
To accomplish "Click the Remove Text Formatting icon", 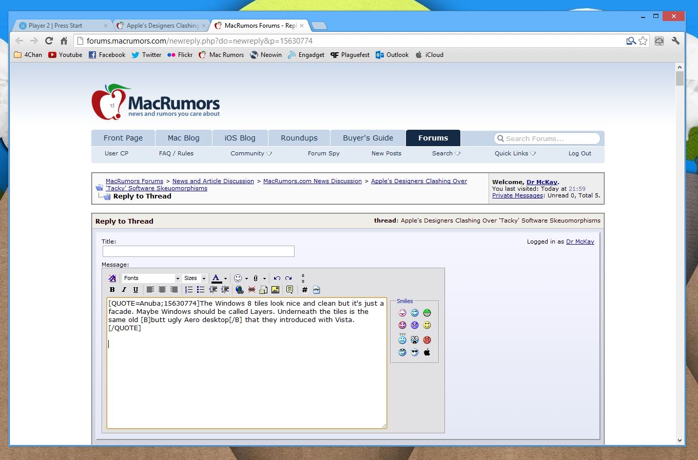I will (112, 278).
